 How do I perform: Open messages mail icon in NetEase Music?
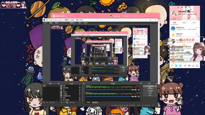click(x=139, y=16)
